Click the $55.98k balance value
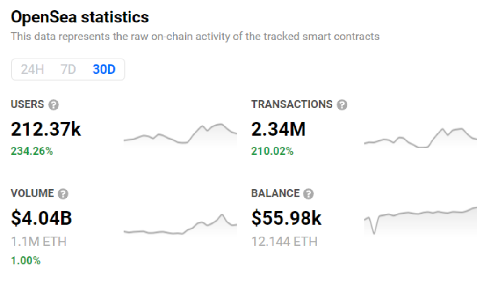Image resolution: width=491 pixels, height=281 pixels. [x=286, y=218]
